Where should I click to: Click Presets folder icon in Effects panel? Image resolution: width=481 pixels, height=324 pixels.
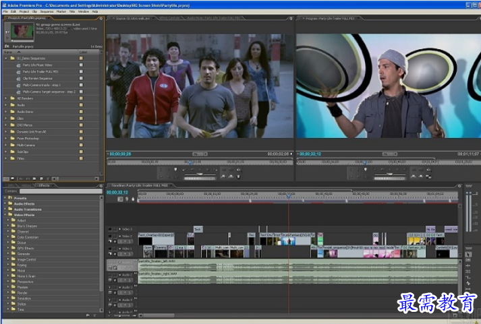coord(10,198)
